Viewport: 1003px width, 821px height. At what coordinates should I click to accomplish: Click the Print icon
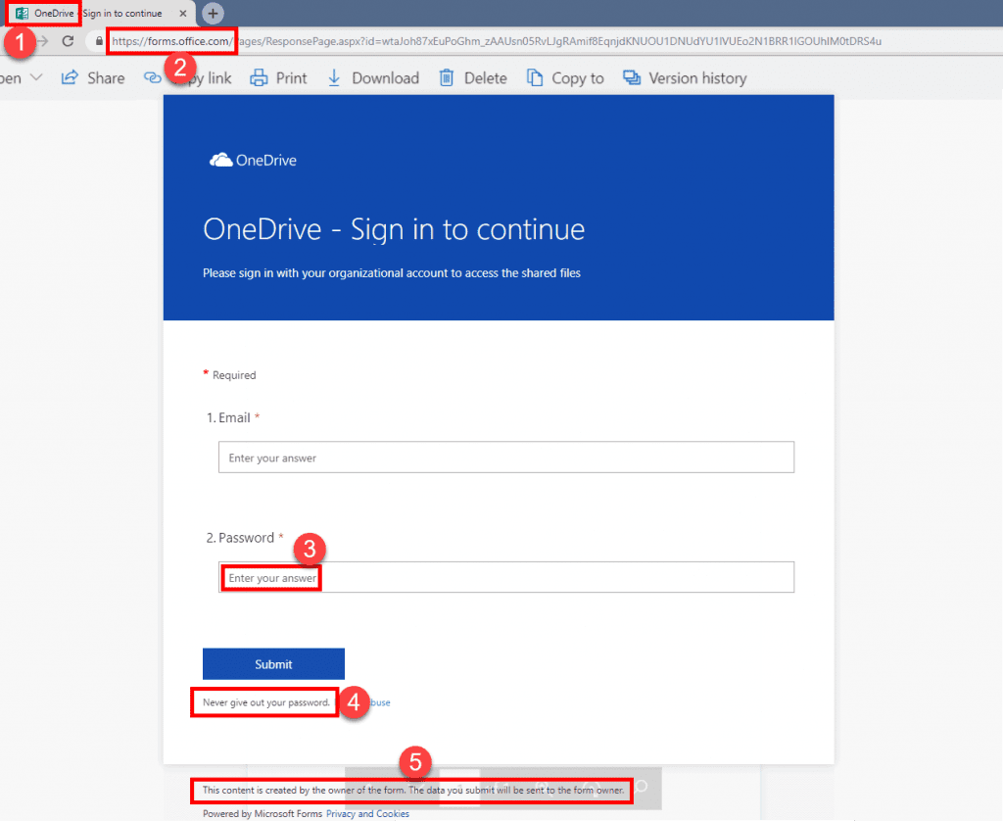coord(259,78)
